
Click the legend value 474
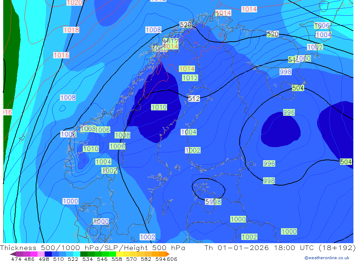coord(16,259)
